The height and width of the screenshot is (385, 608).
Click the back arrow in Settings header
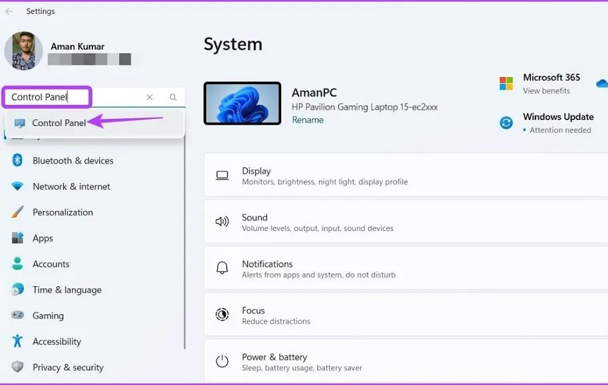[9, 11]
